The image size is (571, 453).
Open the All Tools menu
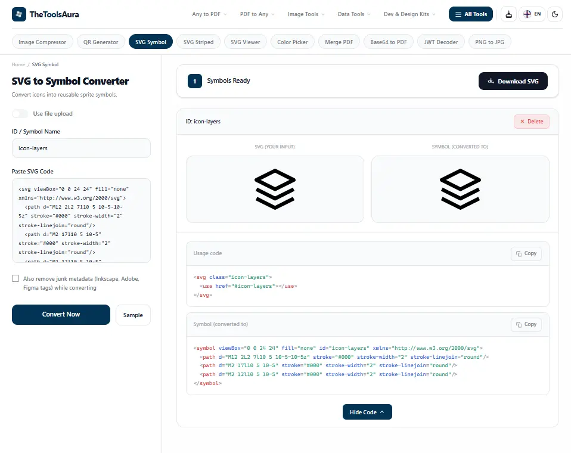[470, 14]
